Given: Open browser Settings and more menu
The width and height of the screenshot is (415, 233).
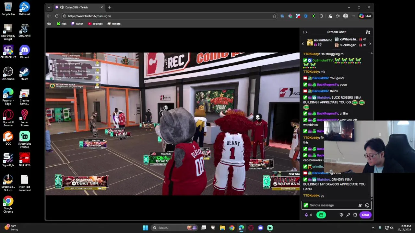Looking at the screenshot, I should (353, 16).
